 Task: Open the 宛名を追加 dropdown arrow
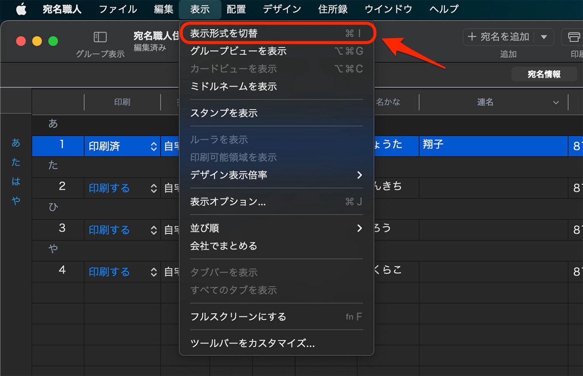544,37
